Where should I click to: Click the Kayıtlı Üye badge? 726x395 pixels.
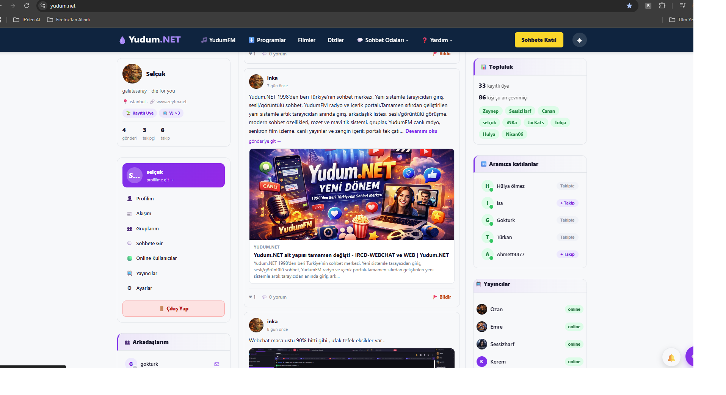[140, 113]
